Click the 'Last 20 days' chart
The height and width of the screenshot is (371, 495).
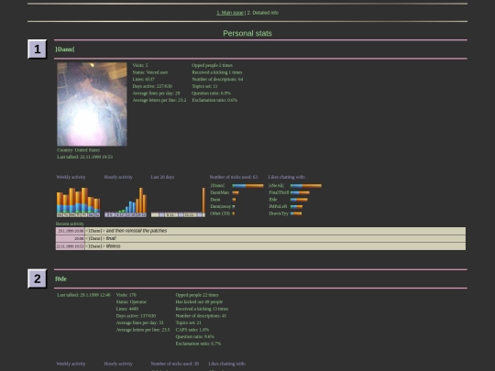[178, 202]
